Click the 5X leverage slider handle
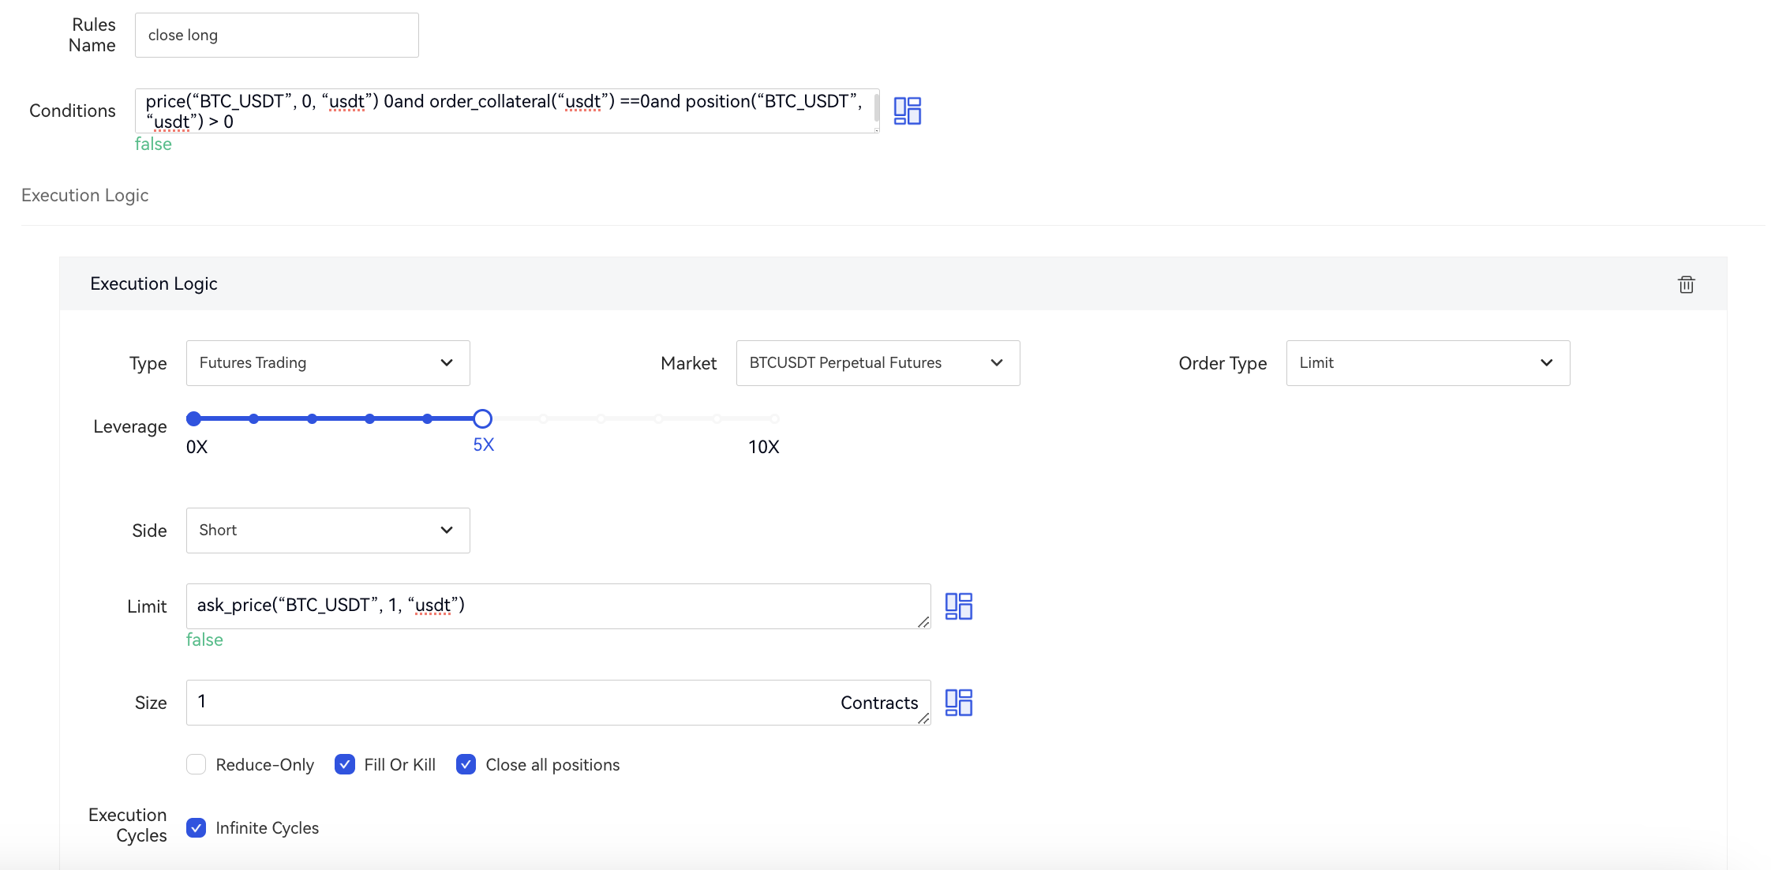This screenshot has height=870, width=1771. click(x=483, y=419)
